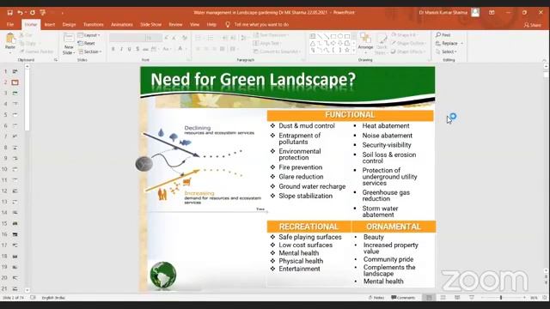Select the Star shape in shapes gallery
Viewport: 550px width, 309px height.
(x=347, y=50)
